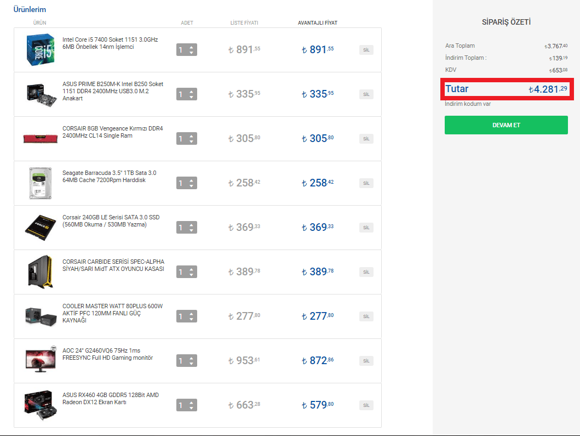Remove Intel Core i5 with SİL button

pos(366,50)
